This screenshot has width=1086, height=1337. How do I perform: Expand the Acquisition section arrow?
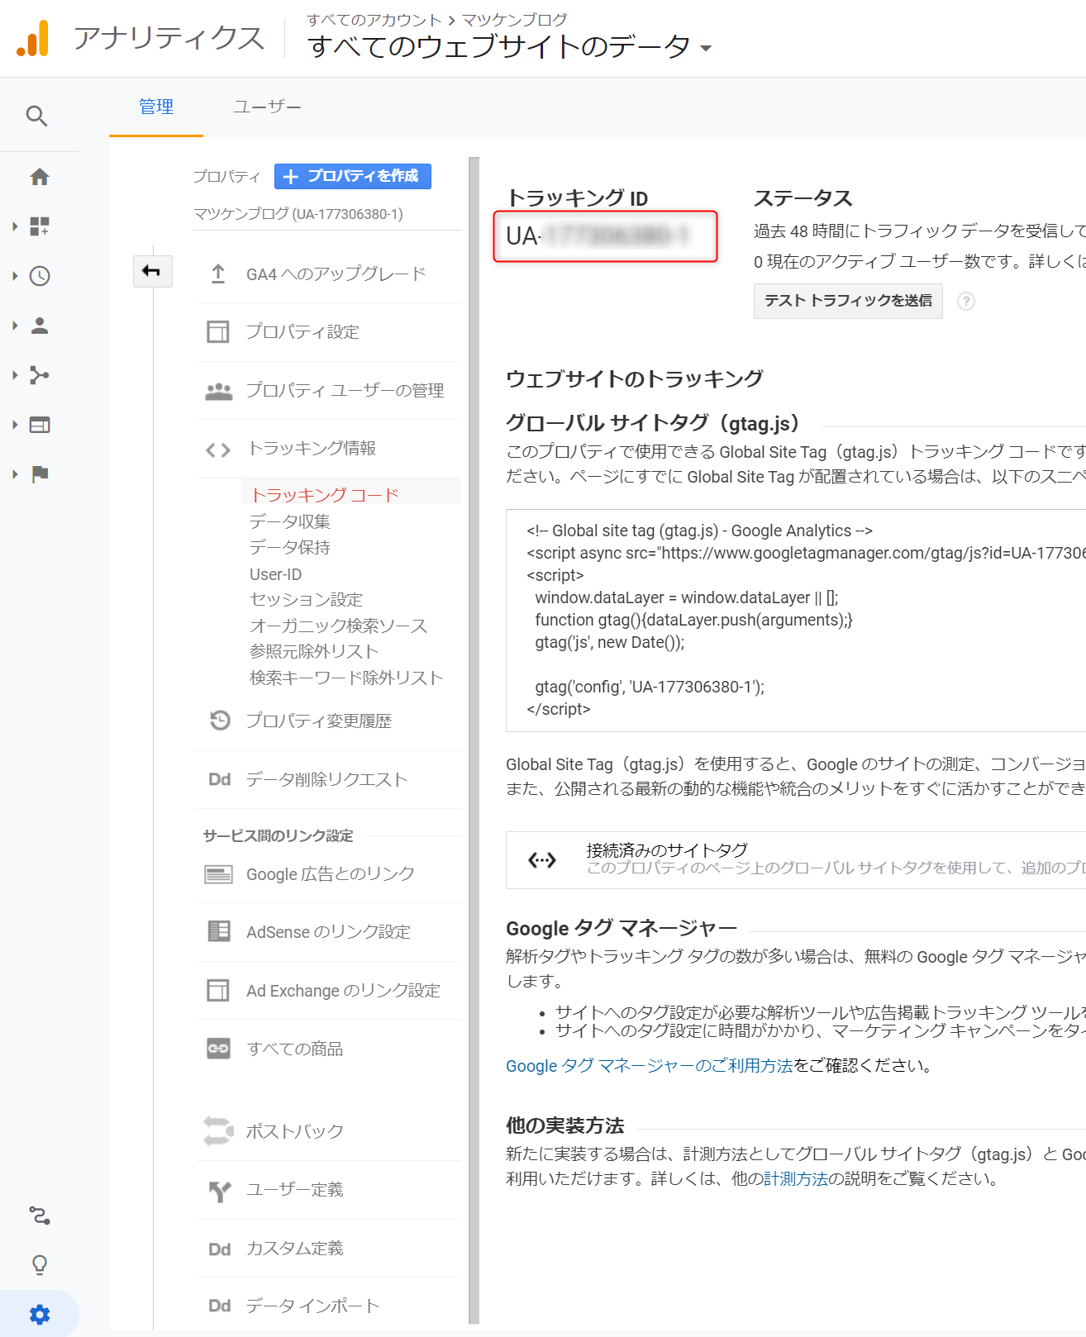point(15,375)
